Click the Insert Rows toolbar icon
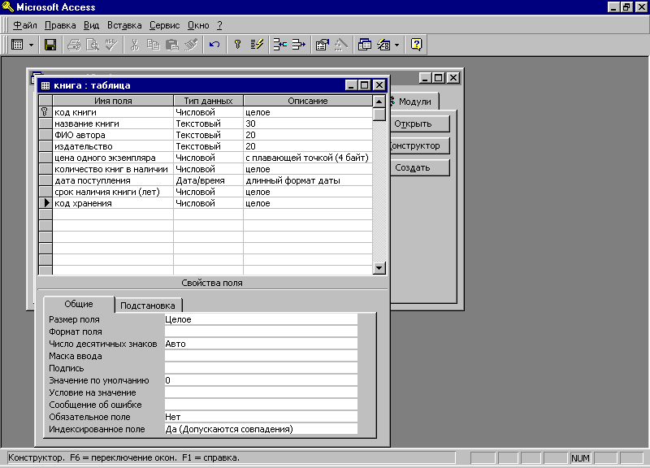 279,45
